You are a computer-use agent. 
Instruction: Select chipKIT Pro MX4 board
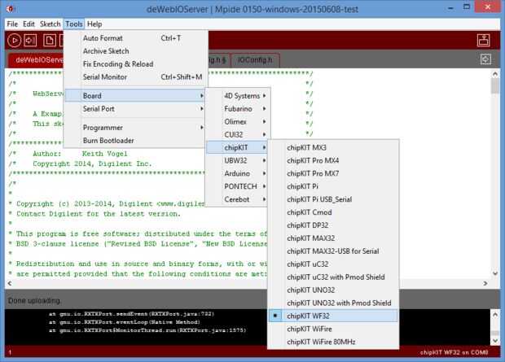point(333,160)
